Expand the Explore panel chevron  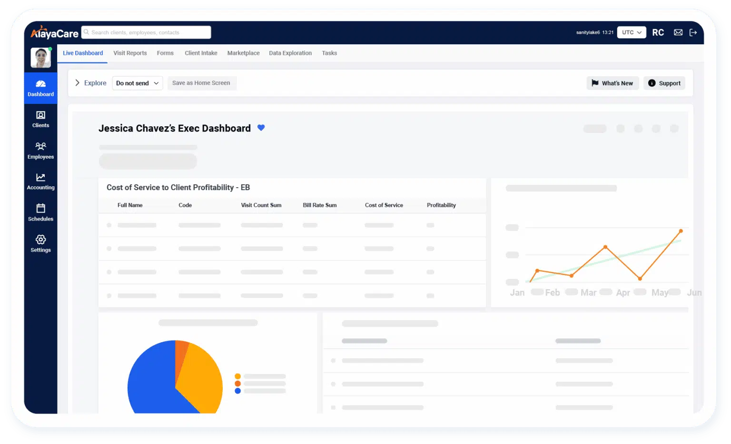(78, 83)
